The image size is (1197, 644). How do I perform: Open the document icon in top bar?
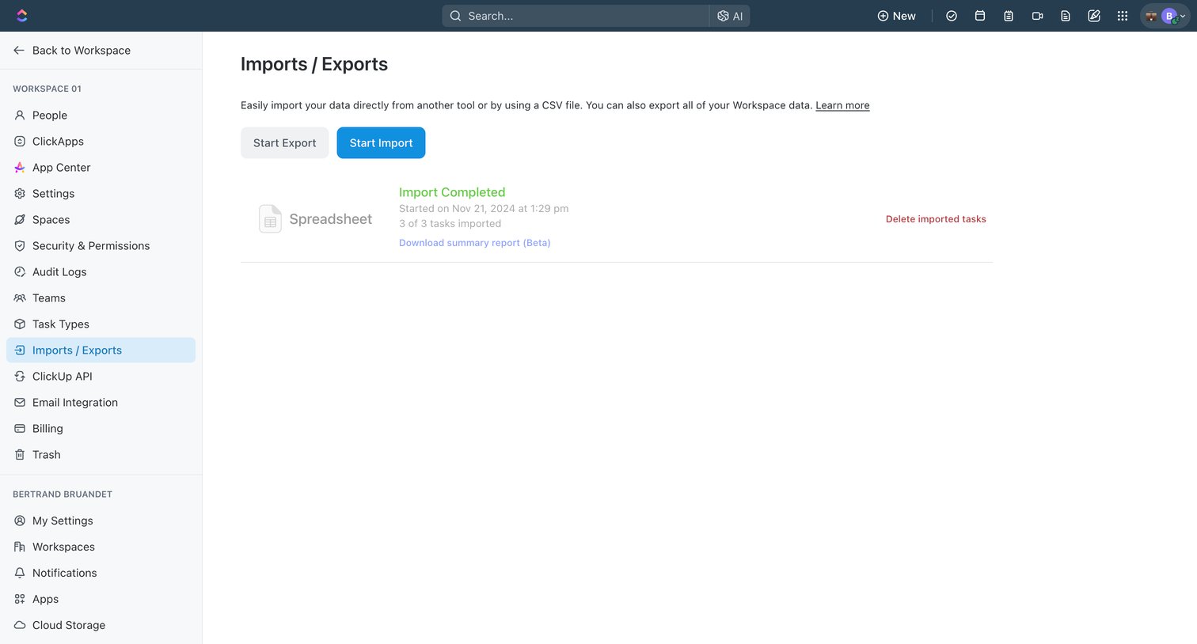[1066, 16]
